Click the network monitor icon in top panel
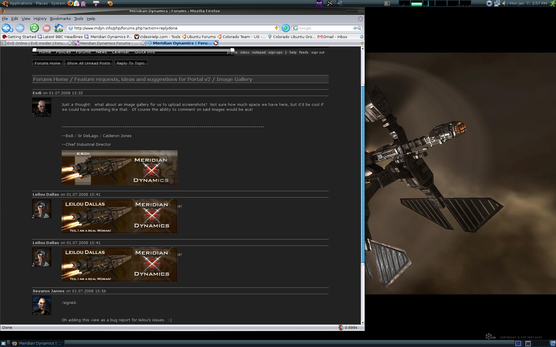 497,3
